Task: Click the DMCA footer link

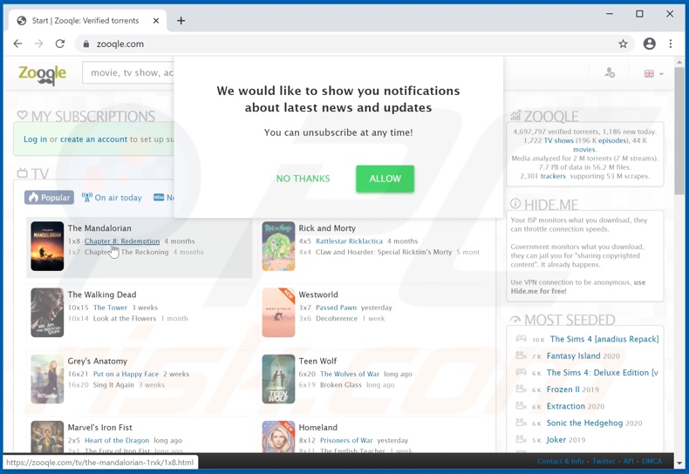Action: tap(651, 461)
